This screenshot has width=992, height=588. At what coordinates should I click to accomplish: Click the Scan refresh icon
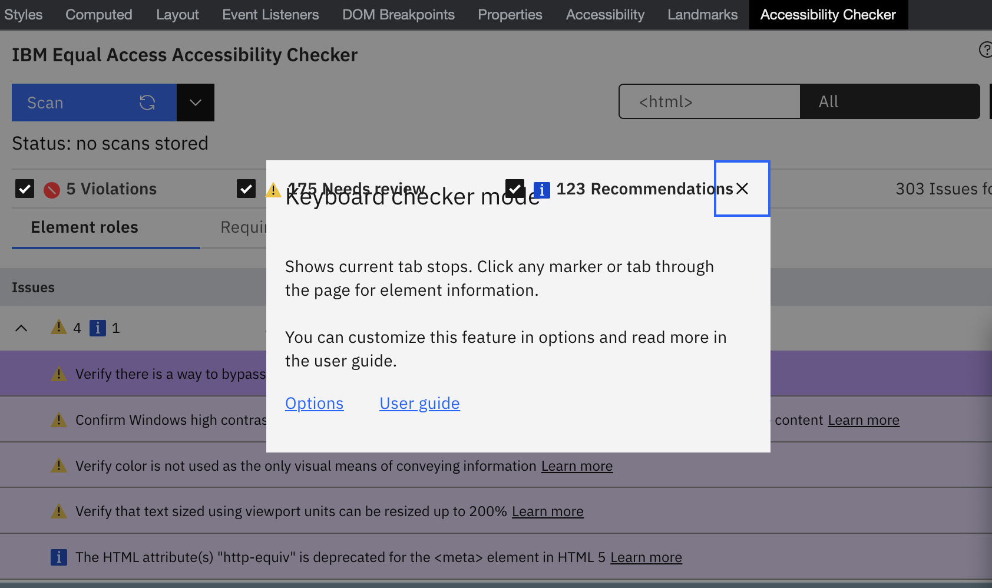pyautogui.click(x=147, y=103)
